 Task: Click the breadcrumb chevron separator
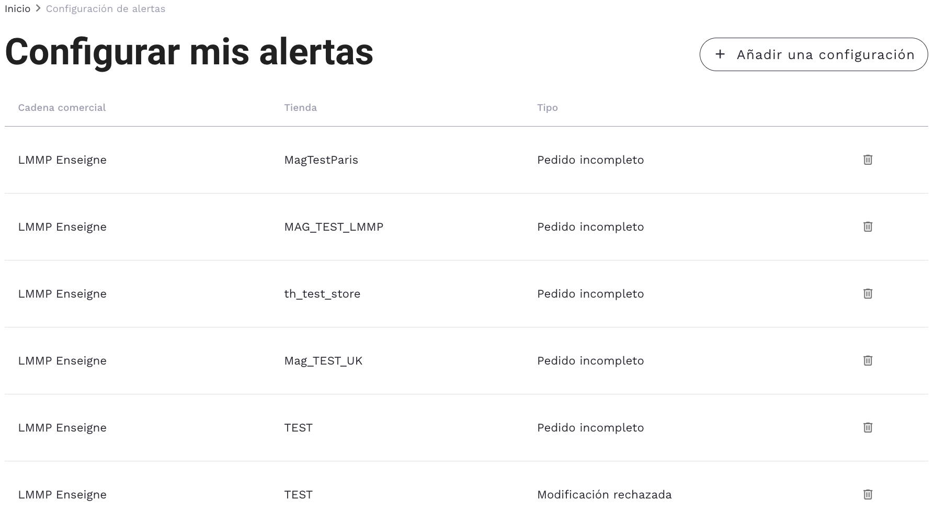click(38, 8)
